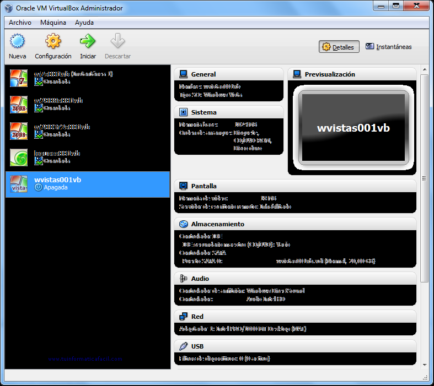Click saved-state icon under openSUSE VM
Viewport: 434px width, 386px height.
click(x=39, y=161)
